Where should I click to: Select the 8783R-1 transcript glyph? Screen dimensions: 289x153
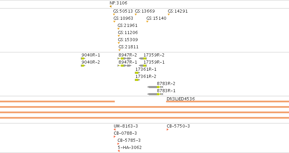click(x=155, y=94)
